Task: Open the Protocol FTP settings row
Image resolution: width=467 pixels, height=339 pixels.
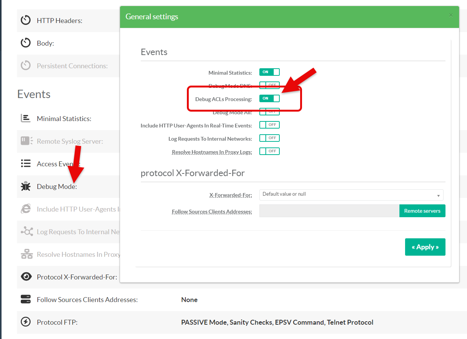Action: coord(57,322)
